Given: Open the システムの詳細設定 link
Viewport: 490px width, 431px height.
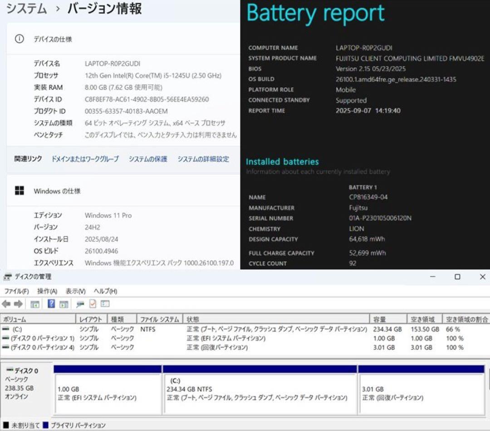Looking at the screenshot, I should (203, 159).
